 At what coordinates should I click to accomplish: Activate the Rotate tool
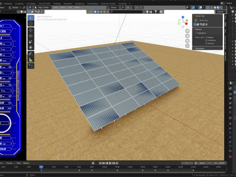click(30, 36)
